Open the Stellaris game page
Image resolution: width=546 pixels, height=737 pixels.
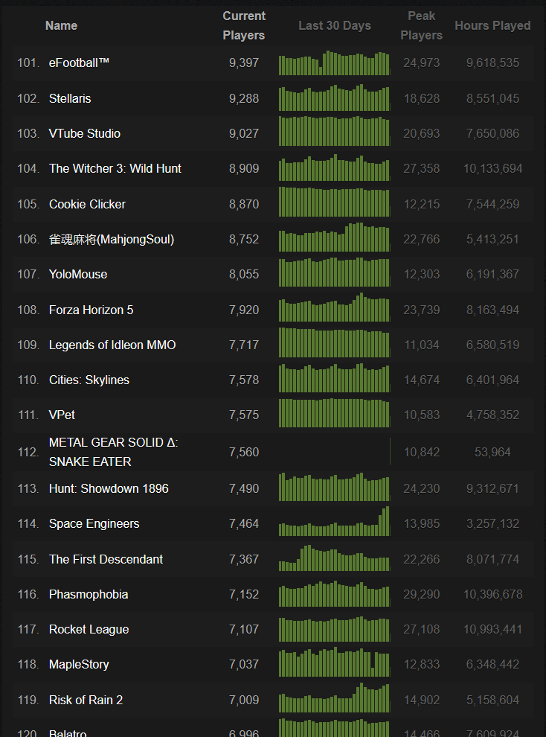click(70, 98)
